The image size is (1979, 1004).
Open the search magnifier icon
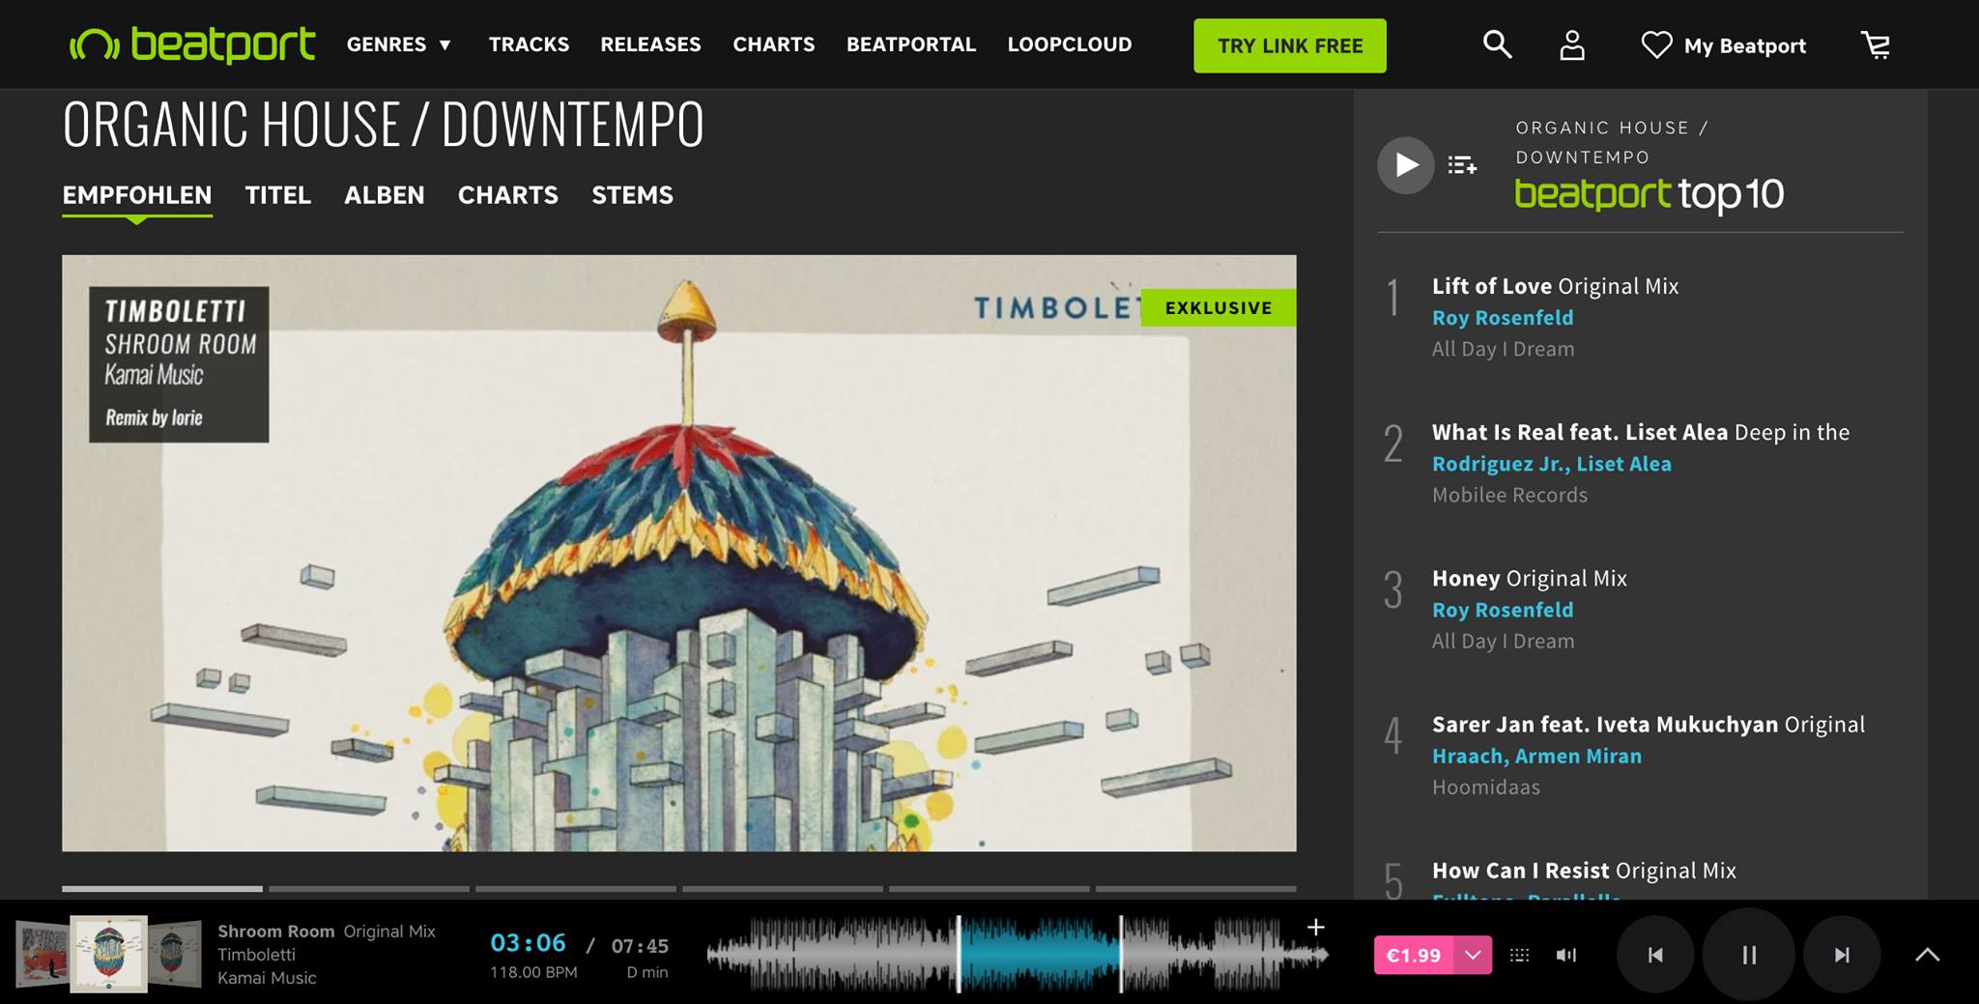(x=1497, y=44)
